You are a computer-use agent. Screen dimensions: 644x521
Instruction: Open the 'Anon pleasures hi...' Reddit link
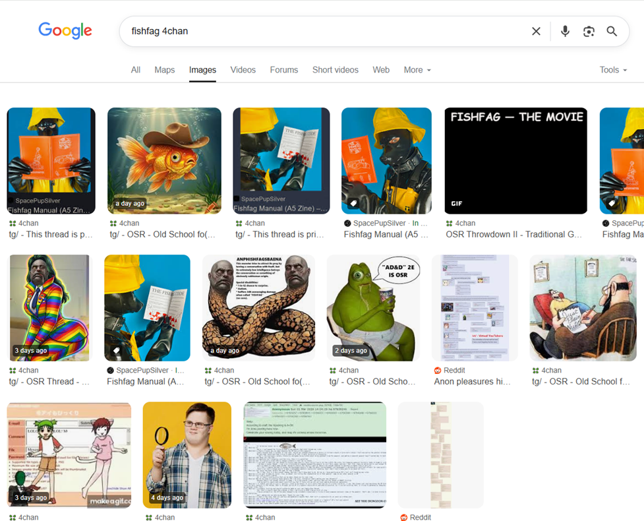pos(473,381)
